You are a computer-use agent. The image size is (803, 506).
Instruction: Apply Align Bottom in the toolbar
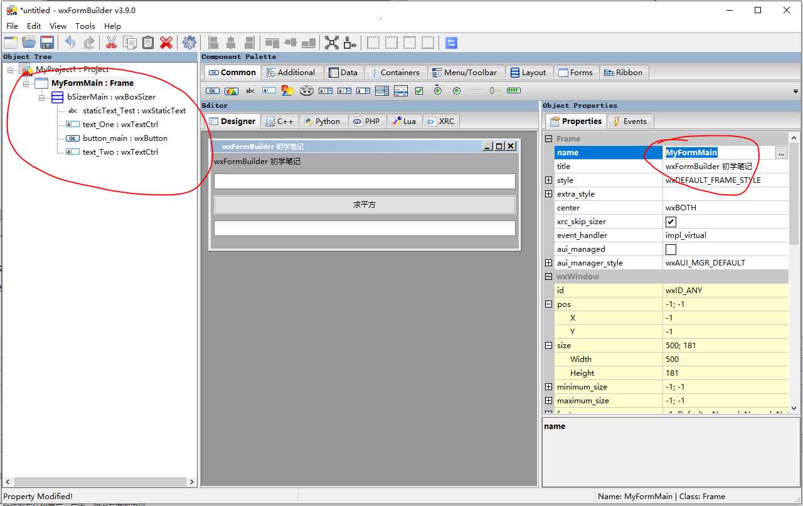click(309, 43)
